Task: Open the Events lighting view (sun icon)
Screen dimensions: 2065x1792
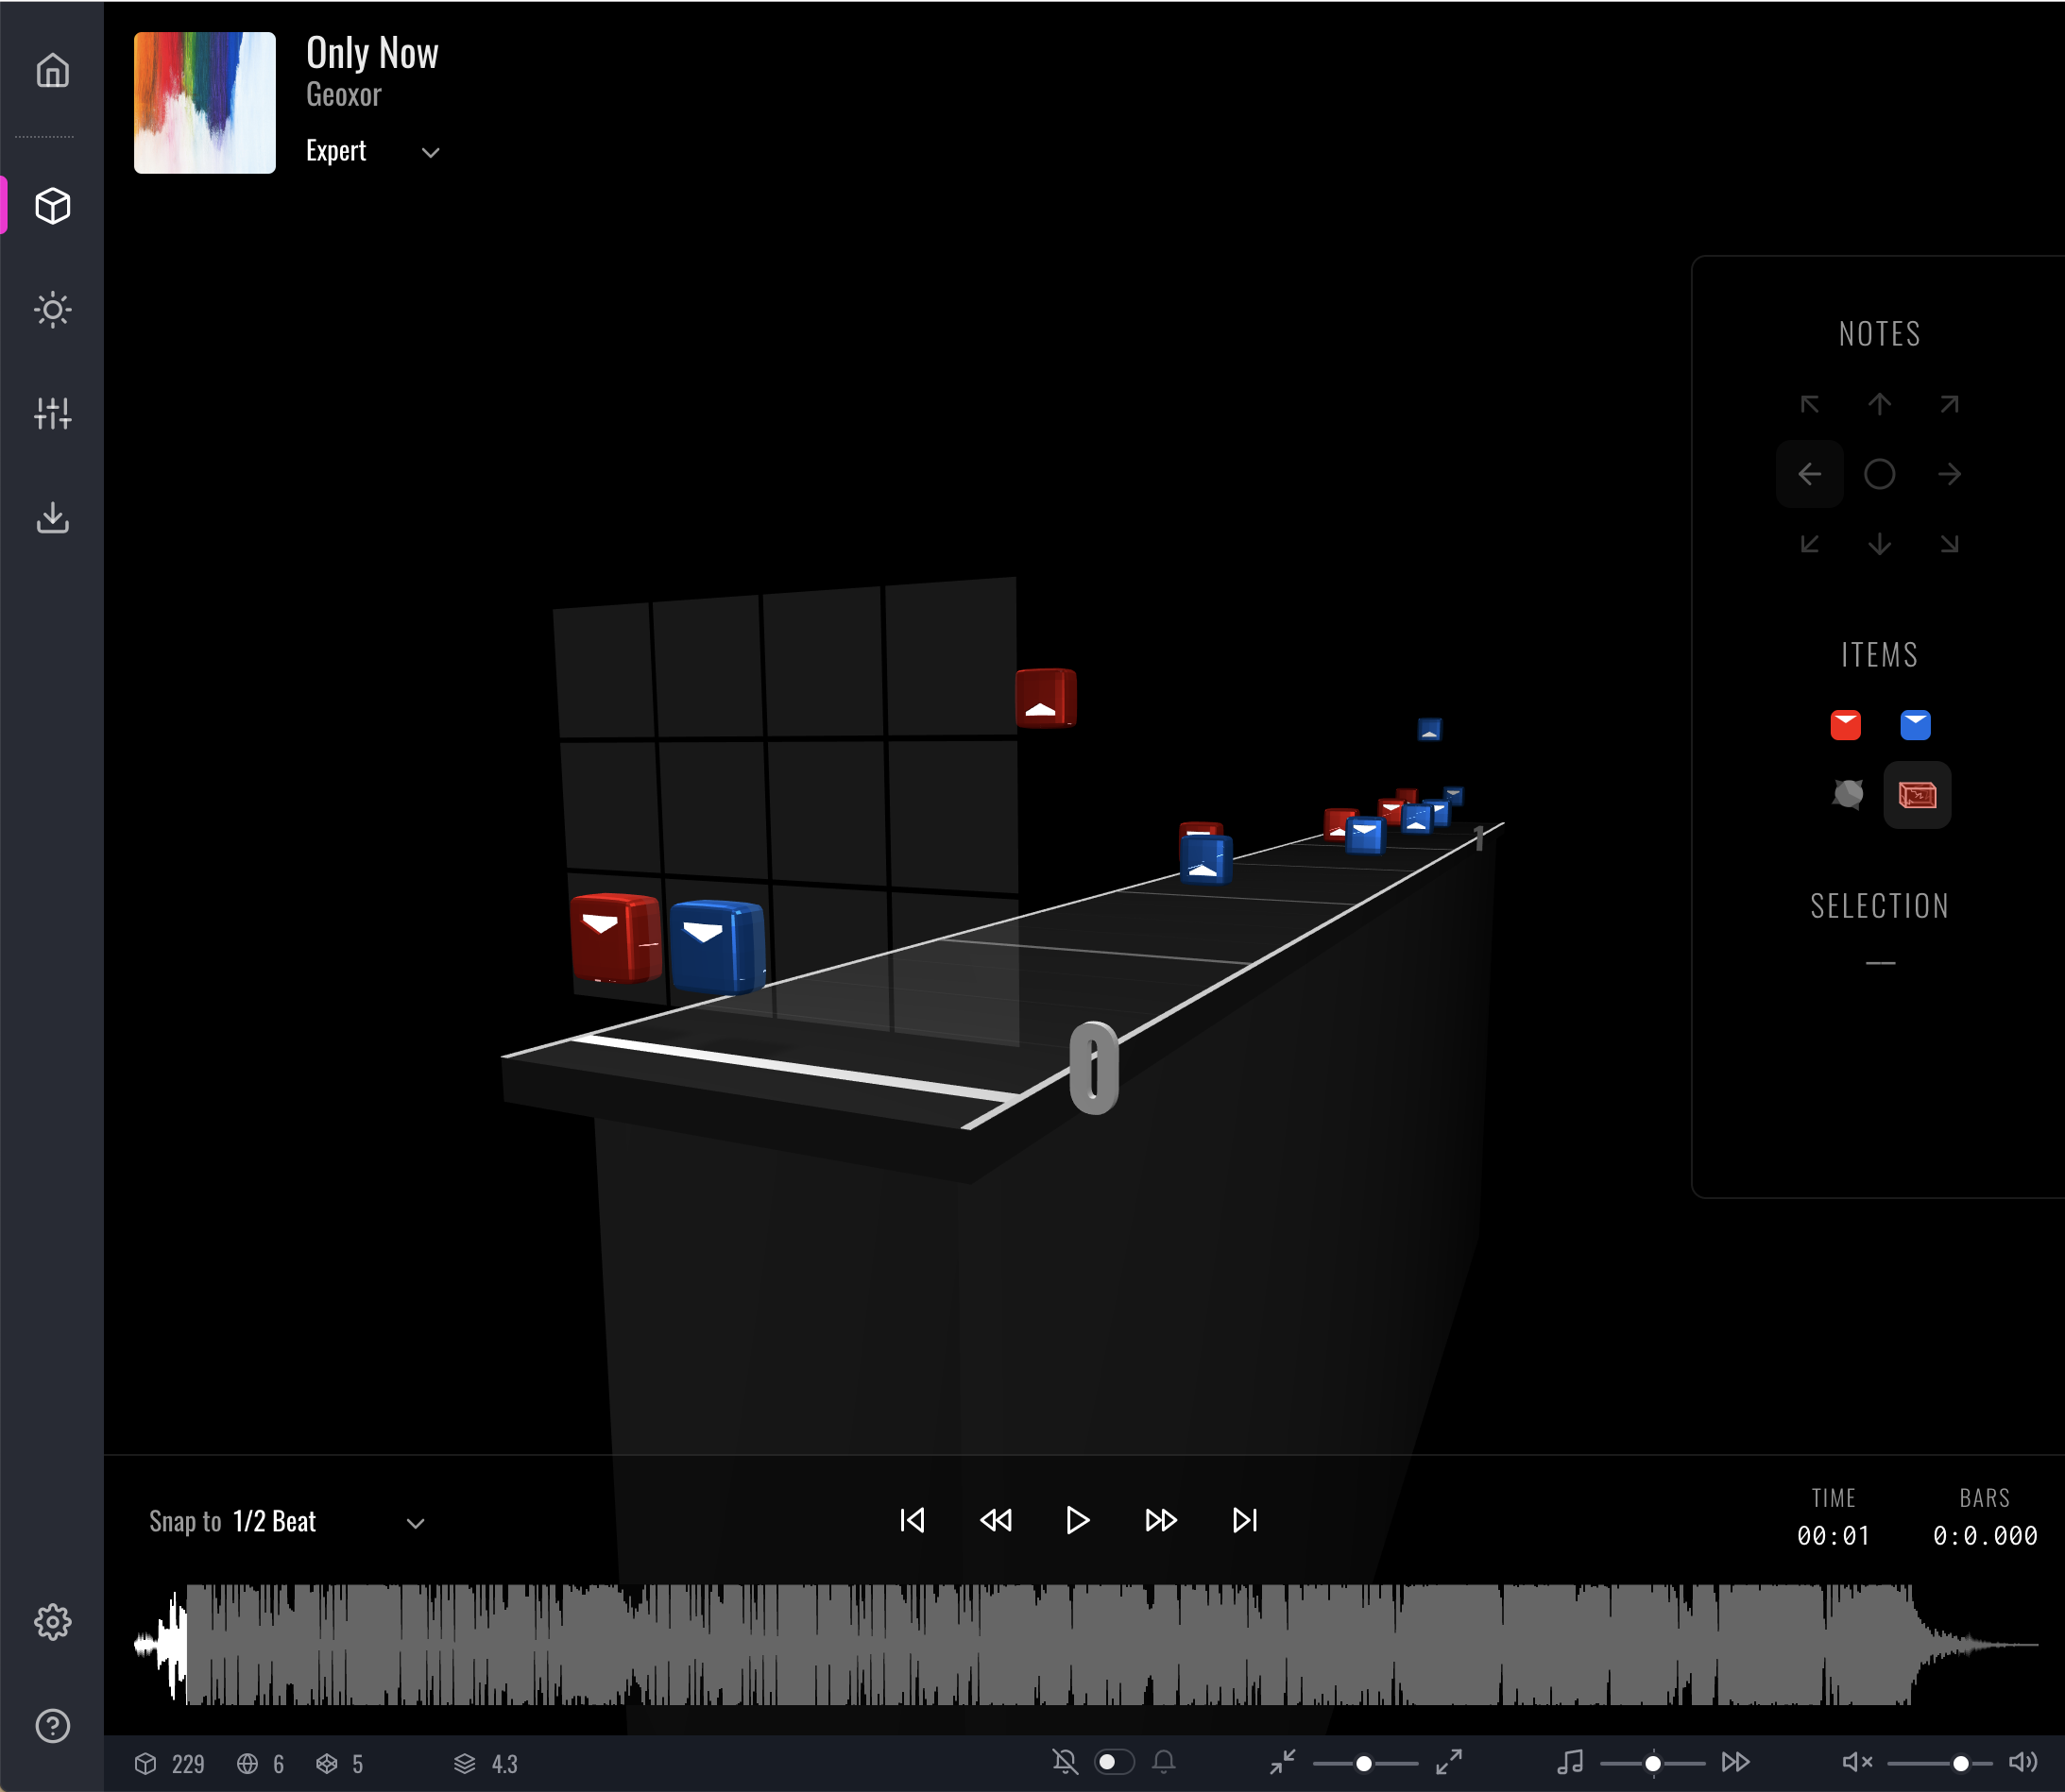Action: click(x=52, y=310)
